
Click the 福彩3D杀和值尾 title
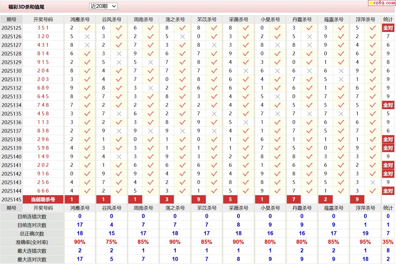pyautogui.click(x=26, y=7)
